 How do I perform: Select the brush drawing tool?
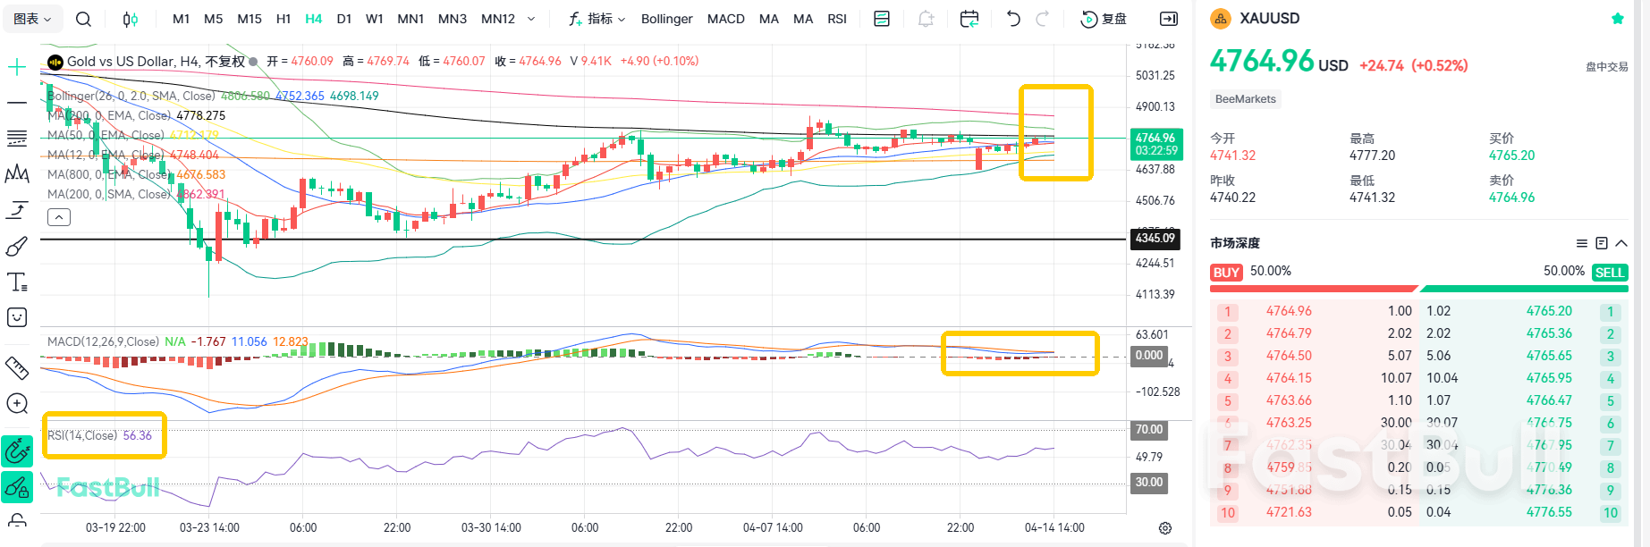(17, 247)
